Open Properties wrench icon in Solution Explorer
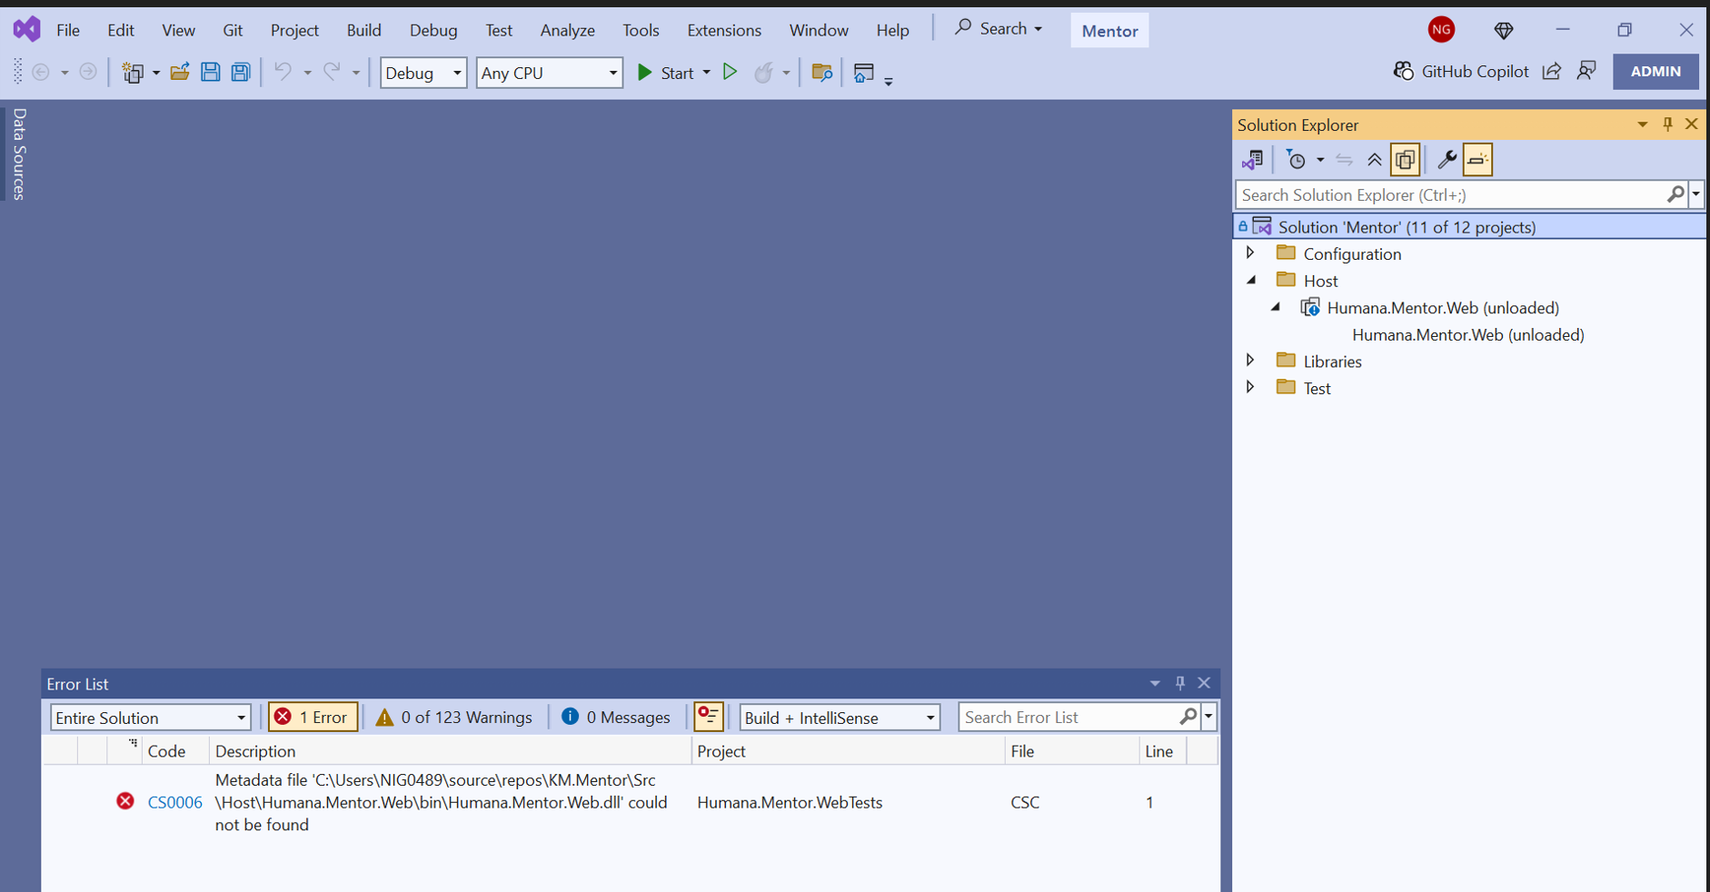 point(1447,160)
